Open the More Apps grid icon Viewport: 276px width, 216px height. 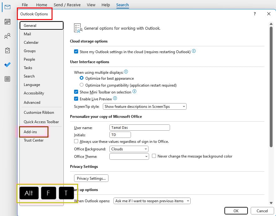[8, 79]
